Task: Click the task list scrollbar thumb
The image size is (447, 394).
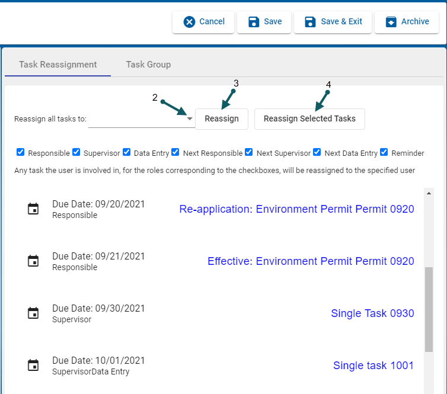Action: coord(429,308)
